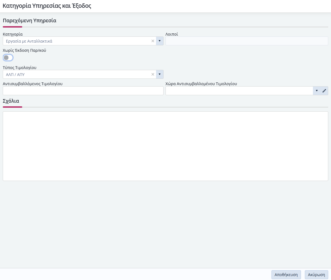Clear the Τύπος Τιμολογίου value with the X icon
This screenshot has height=280, width=331.
(153, 74)
